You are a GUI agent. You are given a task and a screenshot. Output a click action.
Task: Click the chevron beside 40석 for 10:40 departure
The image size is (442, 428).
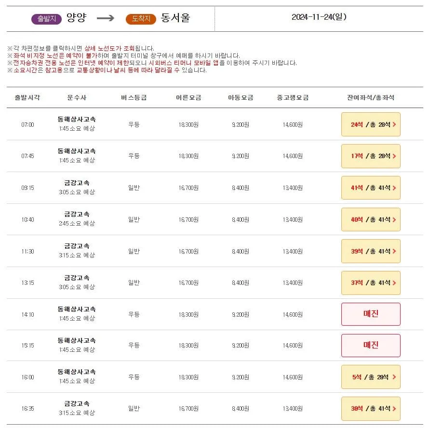[x=395, y=219]
